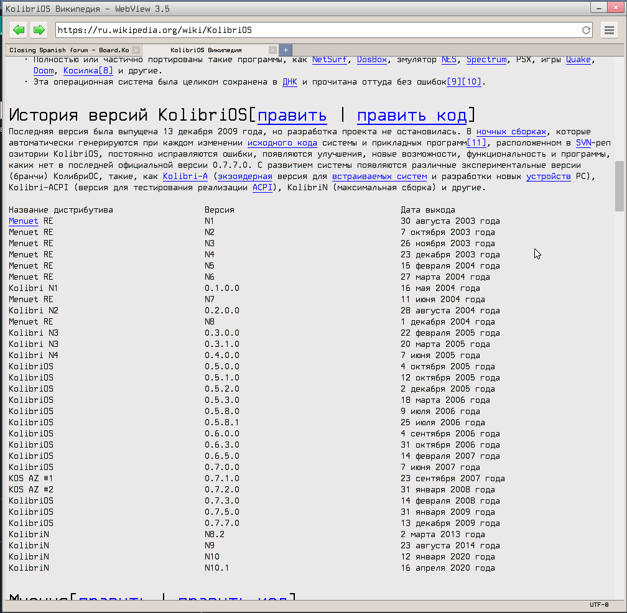Open a new tab with the plus button
This screenshot has width=627, height=613.
[285, 50]
